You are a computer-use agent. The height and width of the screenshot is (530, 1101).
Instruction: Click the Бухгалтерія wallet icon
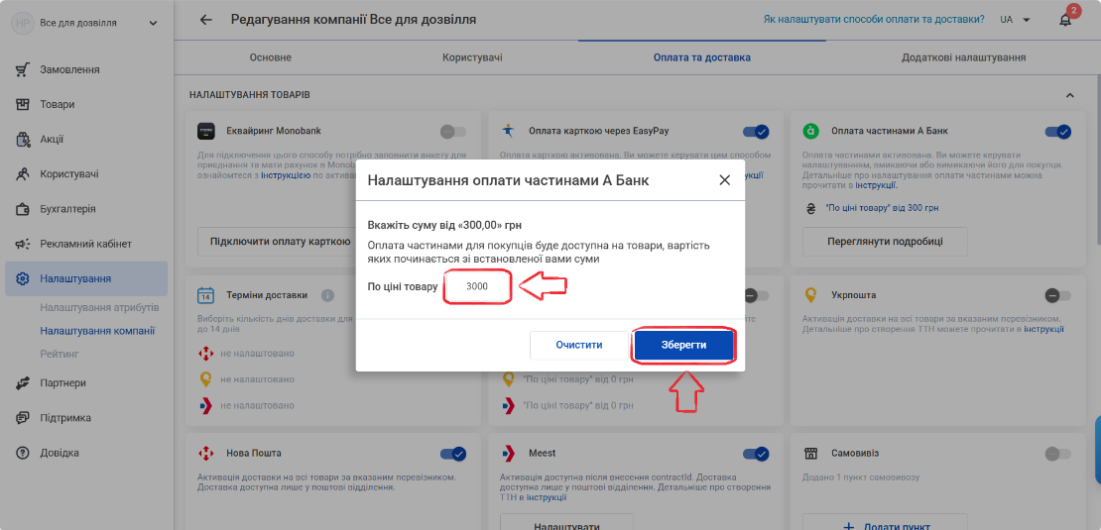tap(23, 209)
